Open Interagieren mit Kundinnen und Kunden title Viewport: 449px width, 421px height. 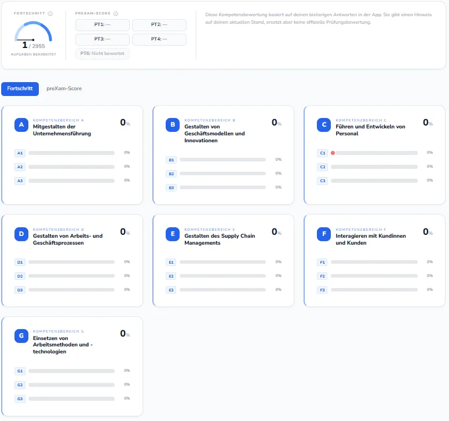pyautogui.click(x=371, y=239)
